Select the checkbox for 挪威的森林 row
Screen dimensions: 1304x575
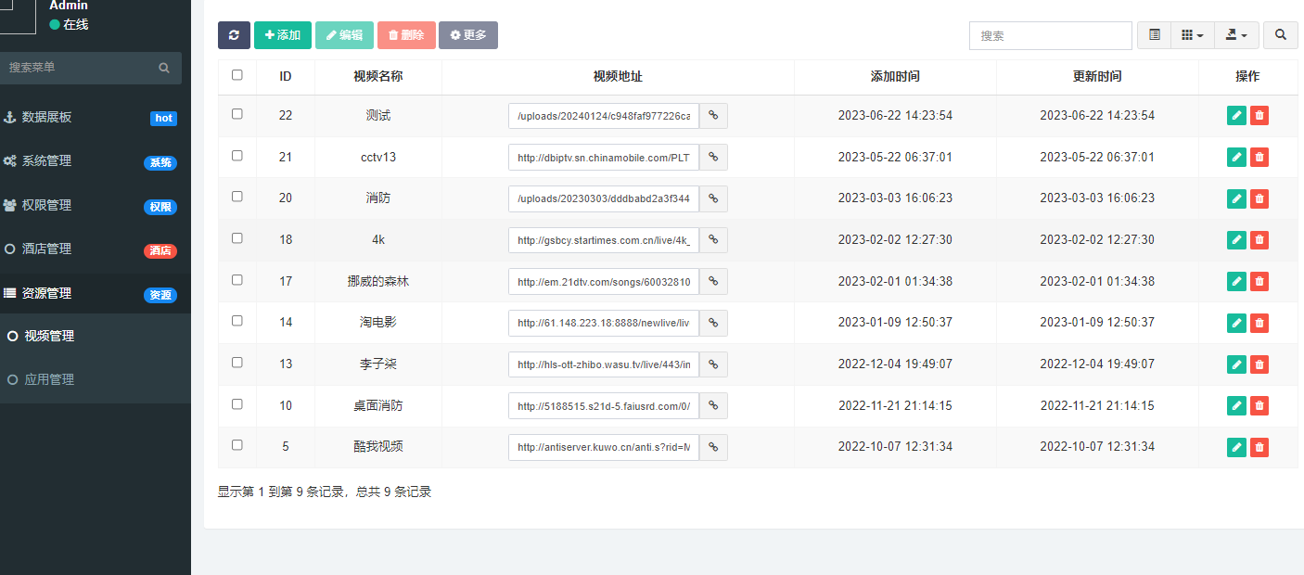pyautogui.click(x=237, y=279)
